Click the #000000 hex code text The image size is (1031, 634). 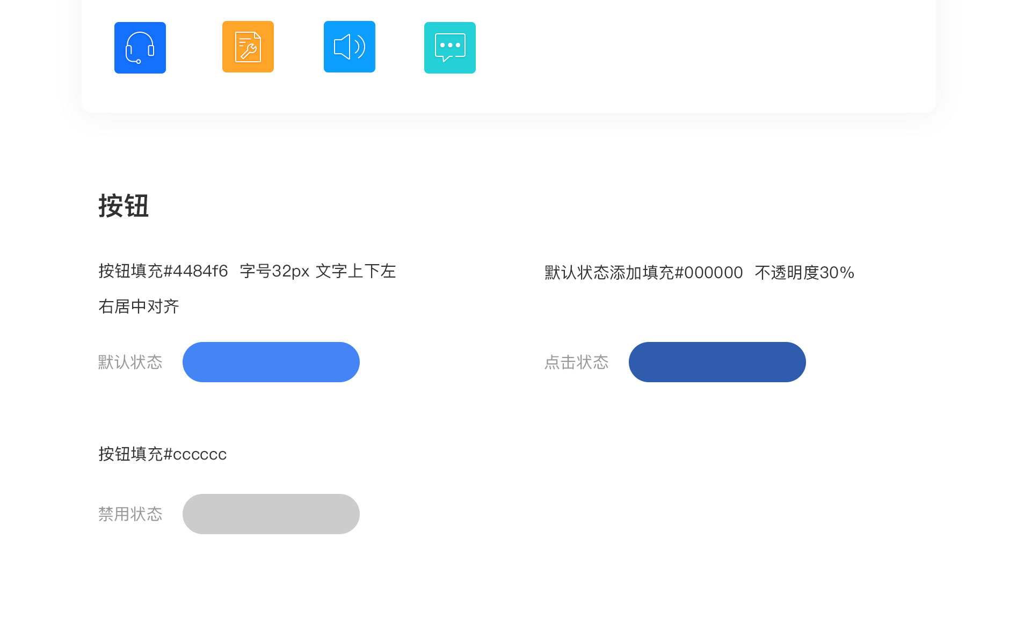pos(708,273)
